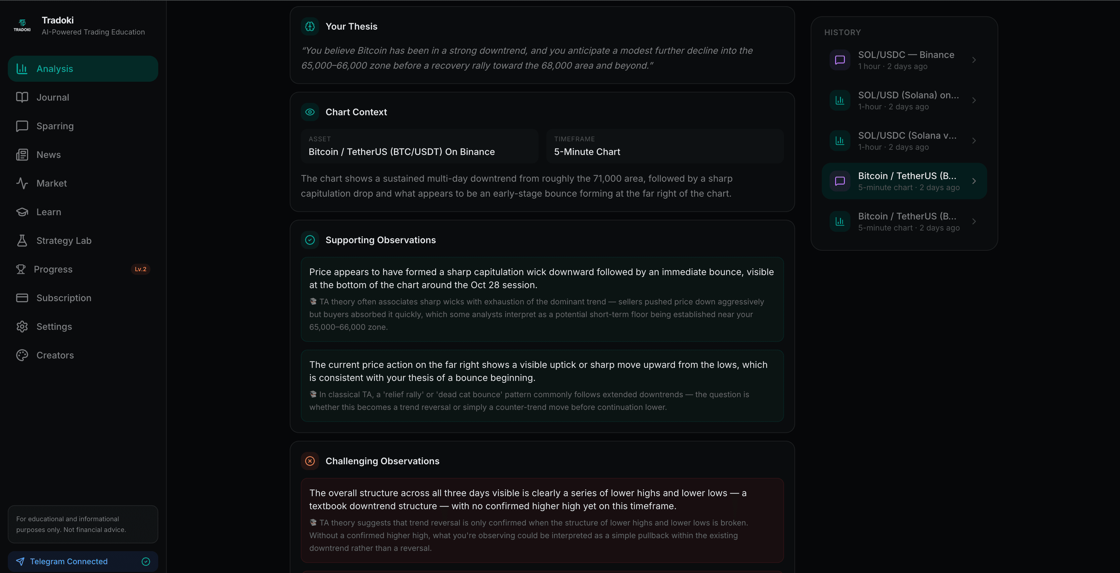Screen dimensions: 1120x573
Task: Open the Subscription page
Action: pos(63,298)
